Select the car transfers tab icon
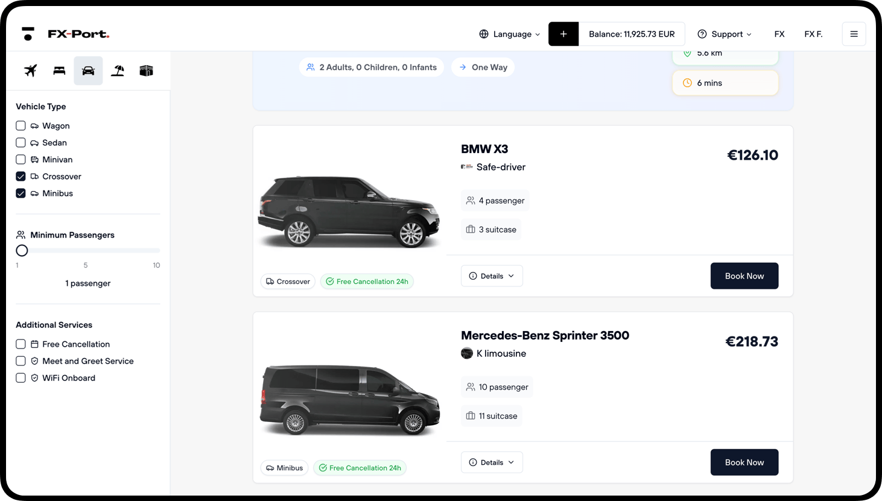 pyautogui.click(x=88, y=71)
